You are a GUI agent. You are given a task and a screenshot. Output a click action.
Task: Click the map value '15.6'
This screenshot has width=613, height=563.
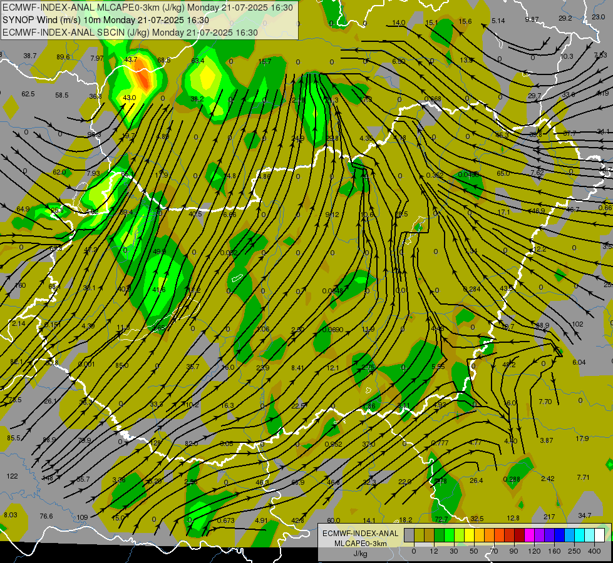(465, 21)
